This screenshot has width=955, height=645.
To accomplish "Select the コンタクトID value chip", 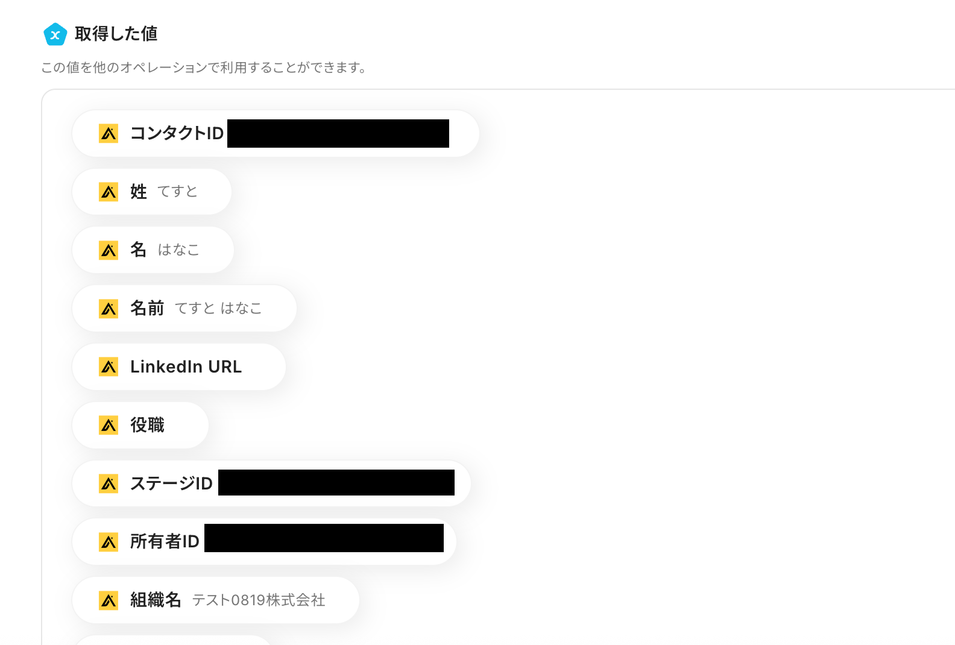I will coord(276,133).
